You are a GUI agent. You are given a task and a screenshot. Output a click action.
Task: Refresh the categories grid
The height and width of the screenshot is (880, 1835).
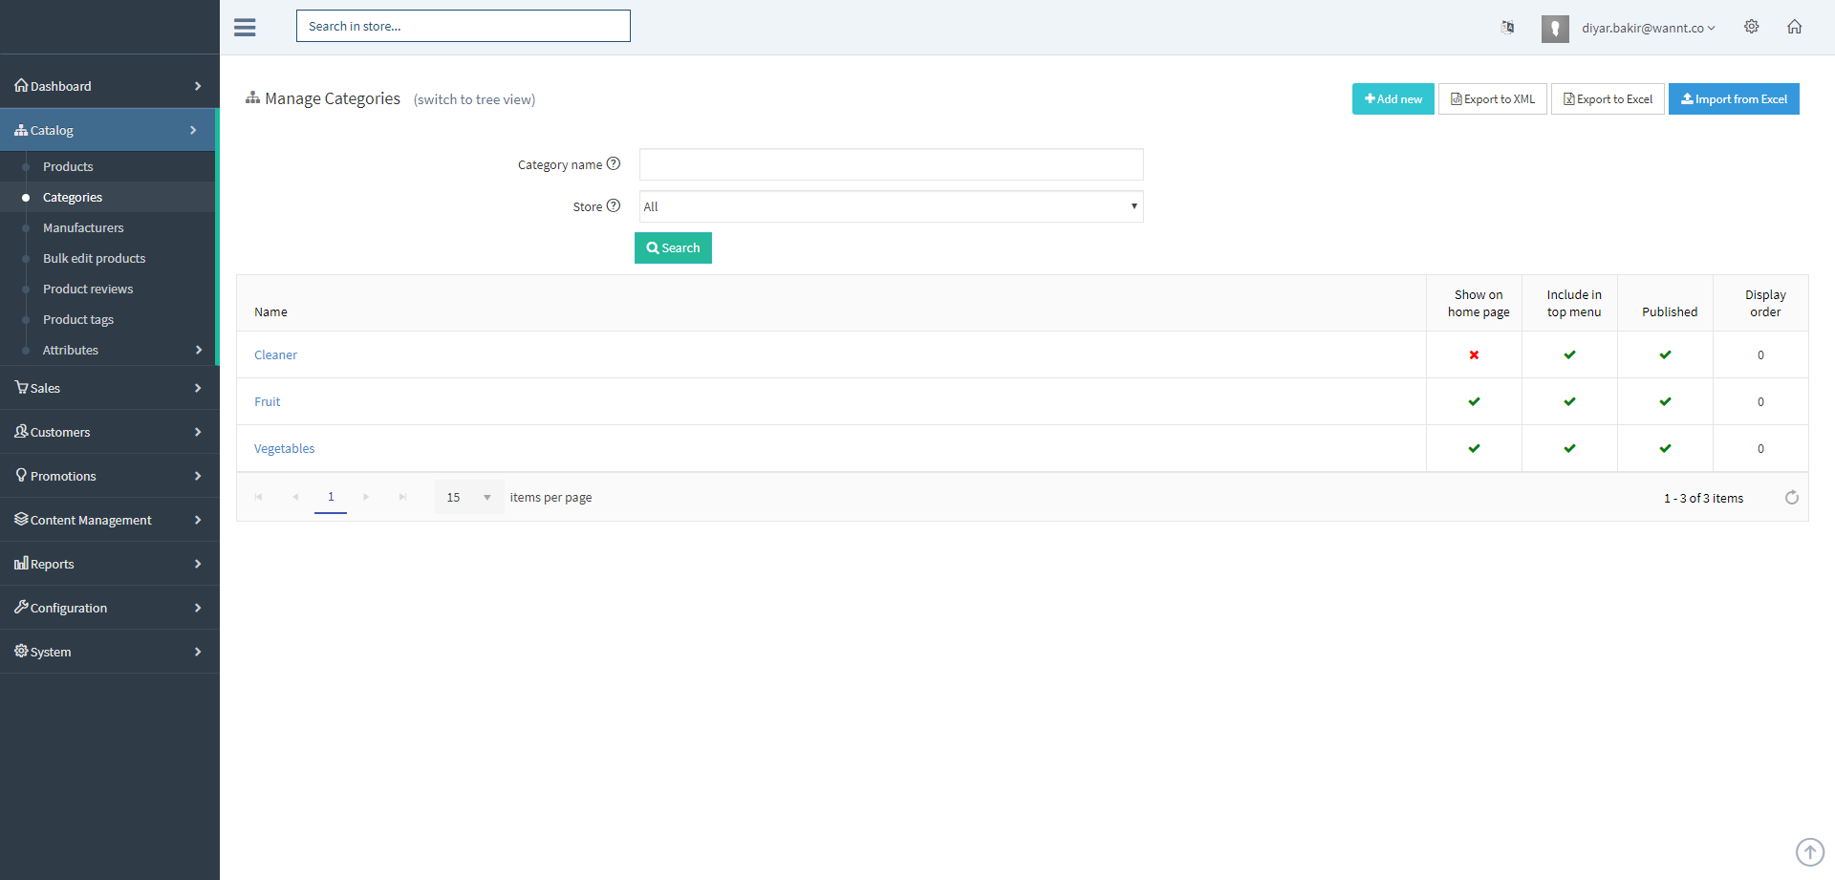(1791, 498)
